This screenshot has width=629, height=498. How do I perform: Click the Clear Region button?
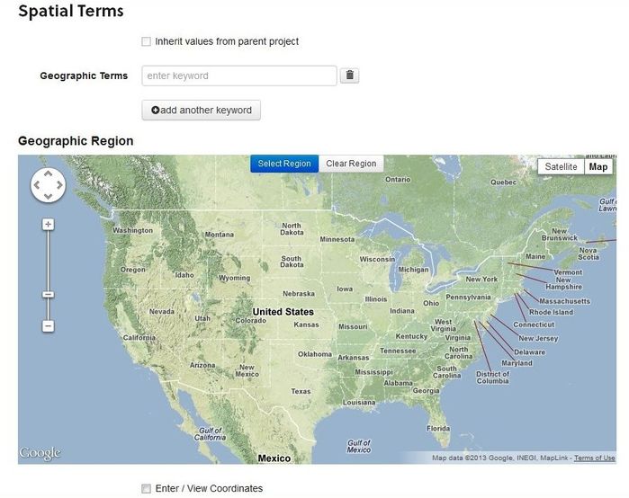point(351,164)
